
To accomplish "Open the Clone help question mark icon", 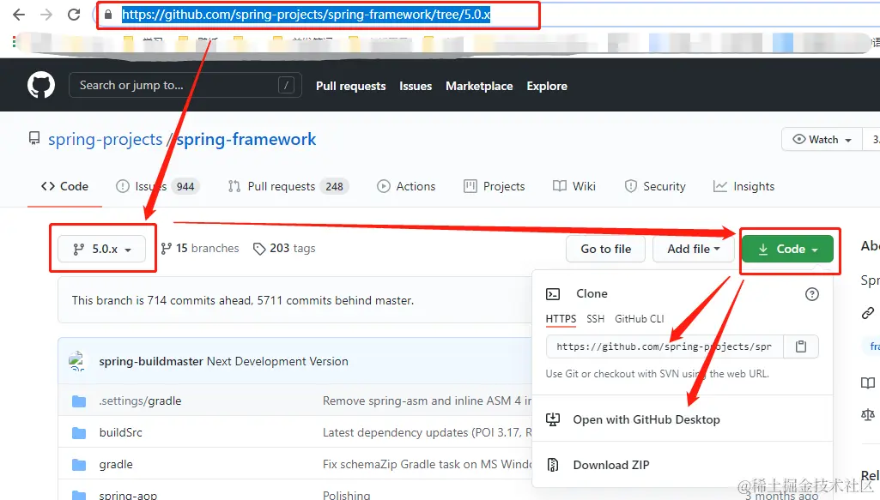I will pos(811,293).
